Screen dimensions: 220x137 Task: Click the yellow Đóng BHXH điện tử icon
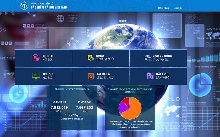pyautogui.click(x=90, y=58)
